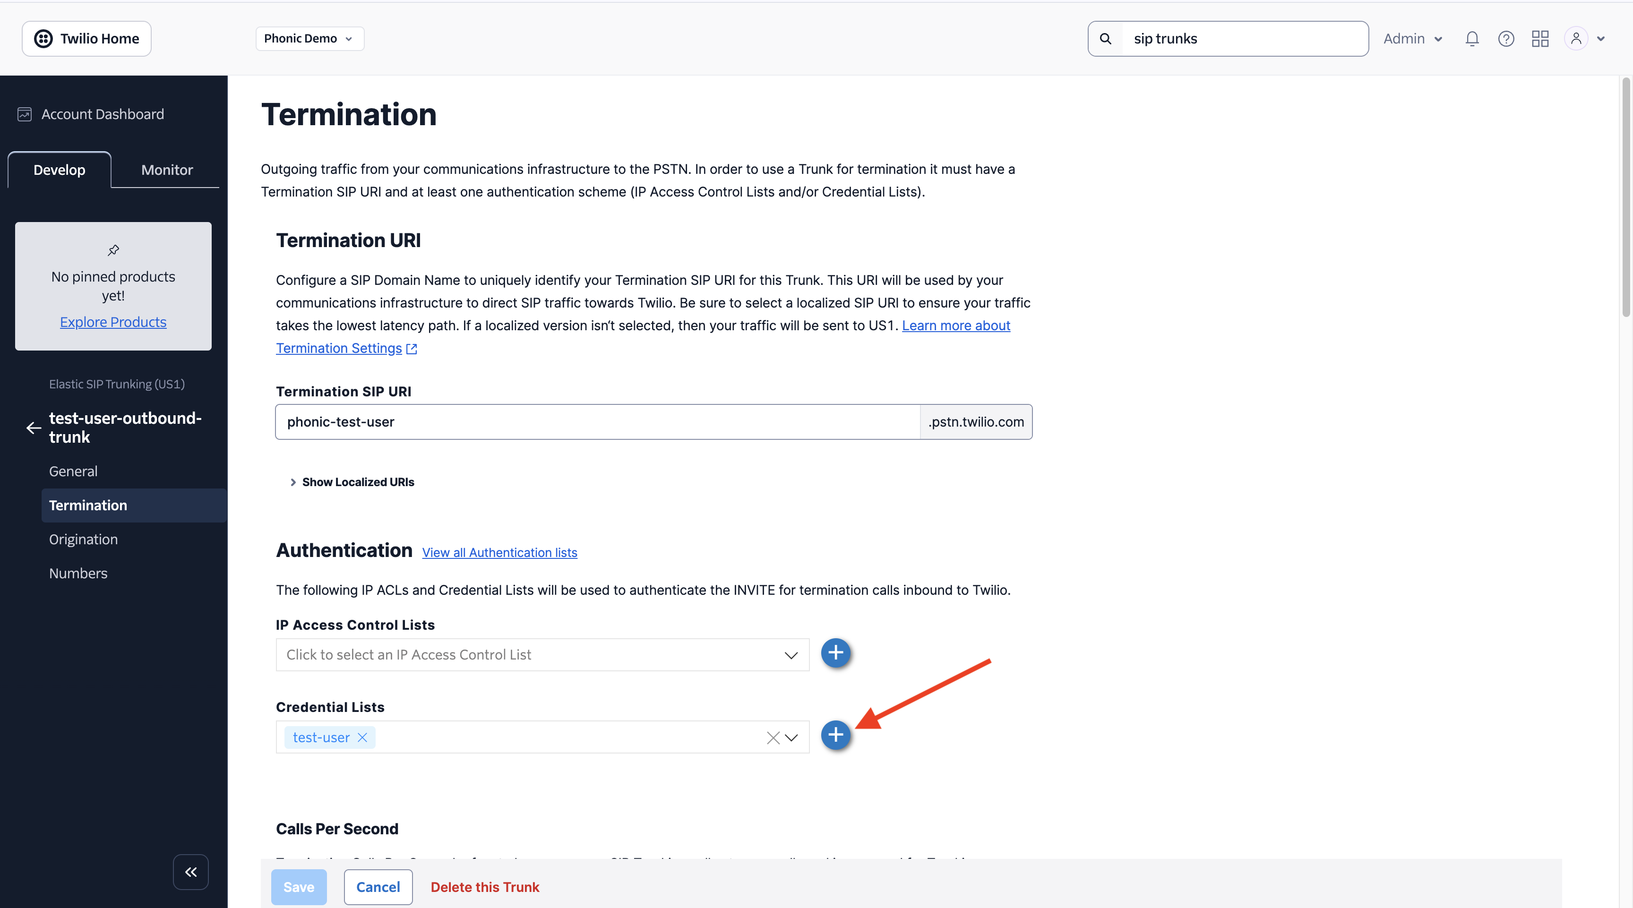Click the notifications bell icon

click(1471, 39)
